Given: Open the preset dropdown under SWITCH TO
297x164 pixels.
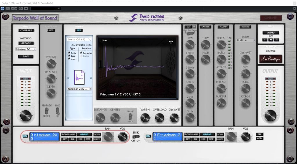Looking at the screenshot, I should [x=26, y=49].
